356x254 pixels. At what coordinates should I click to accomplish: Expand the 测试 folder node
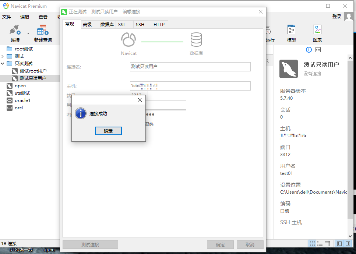pyautogui.click(x=3, y=56)
